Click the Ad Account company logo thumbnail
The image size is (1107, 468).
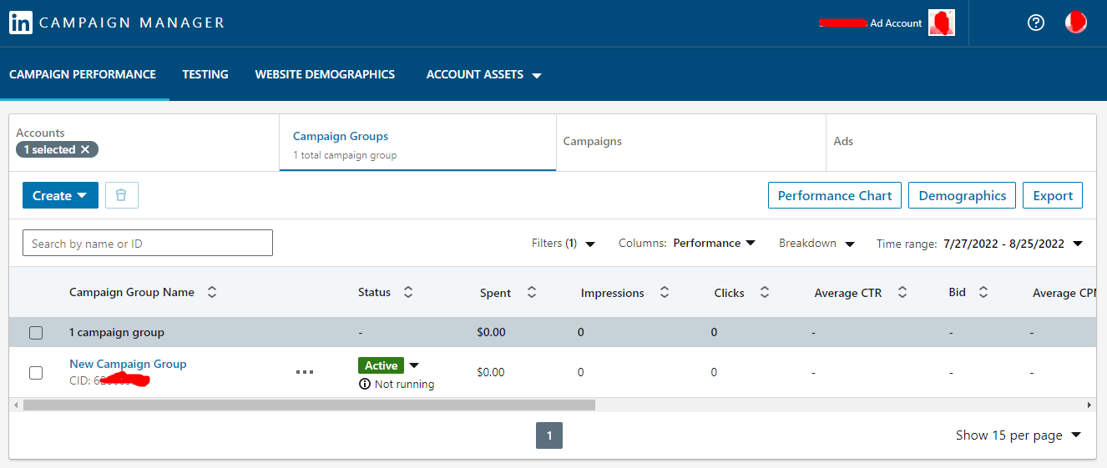942,23
